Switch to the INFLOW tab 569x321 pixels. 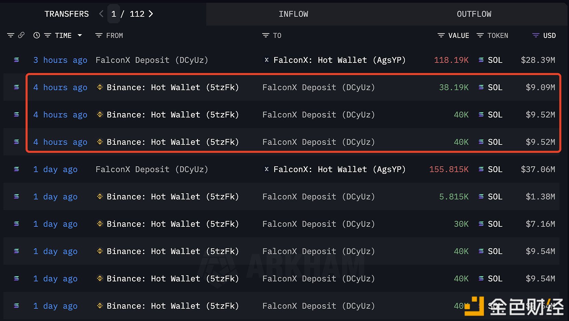pyautogui.click(x=293, y=14)
